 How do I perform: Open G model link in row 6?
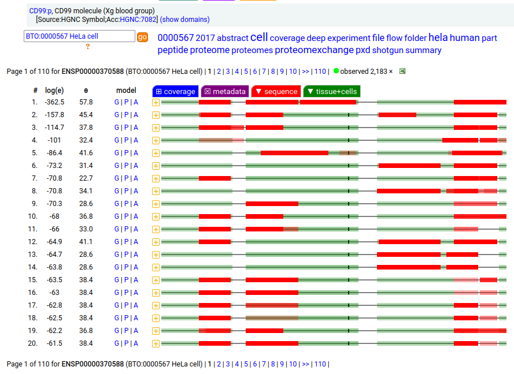pos(117,166)
